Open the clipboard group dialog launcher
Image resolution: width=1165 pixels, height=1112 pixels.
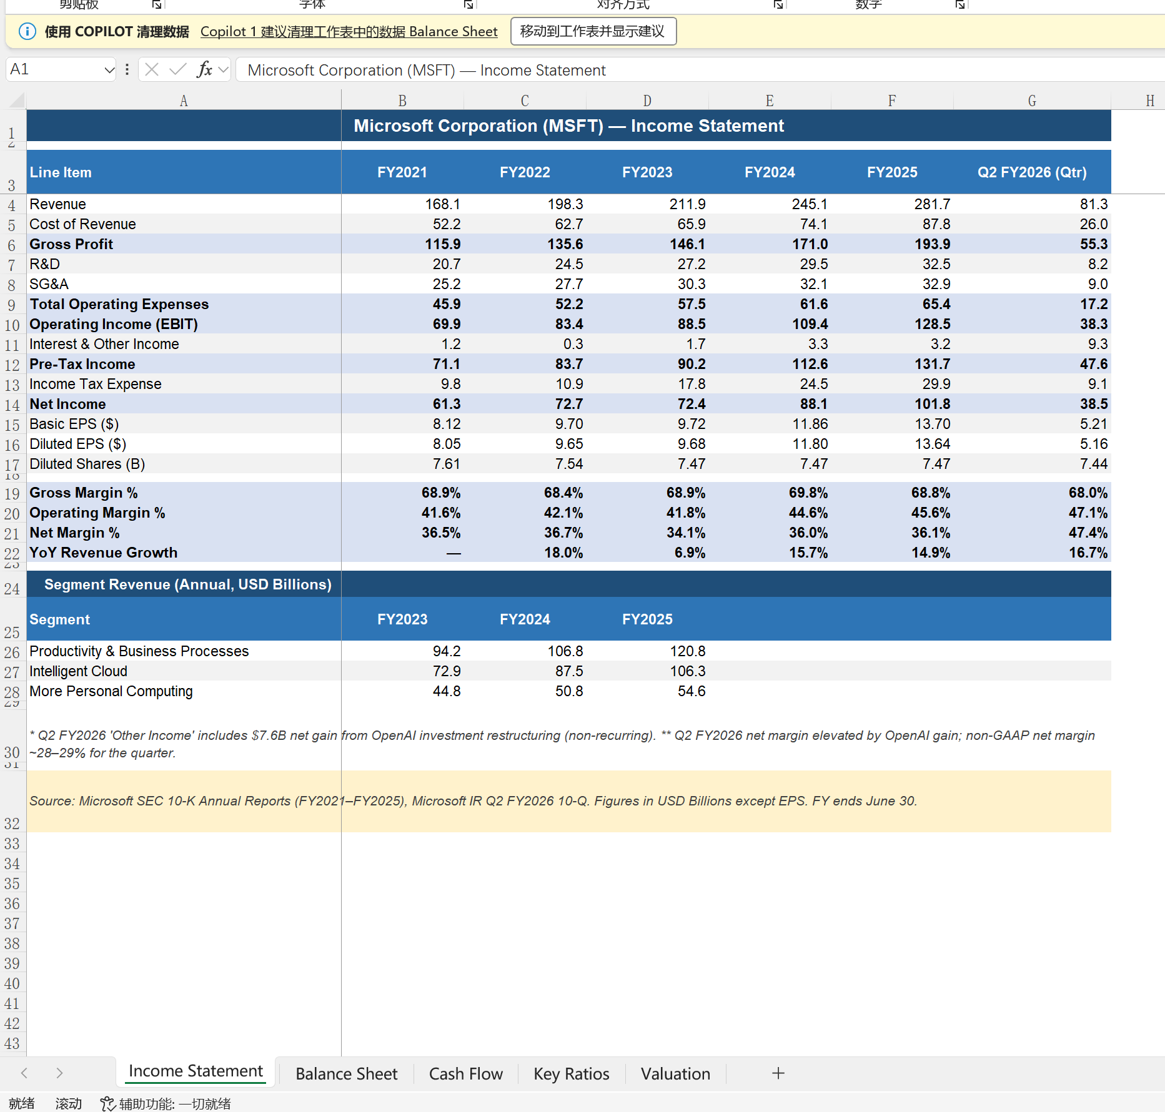tap(157, 5)
